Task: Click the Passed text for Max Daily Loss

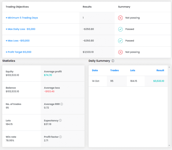Action: (130, 29)
